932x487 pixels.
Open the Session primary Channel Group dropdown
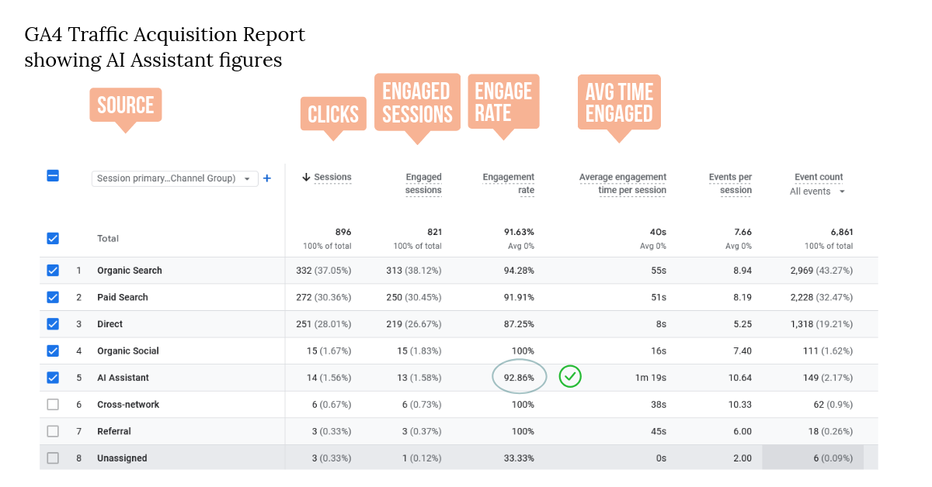coord(175,178)
